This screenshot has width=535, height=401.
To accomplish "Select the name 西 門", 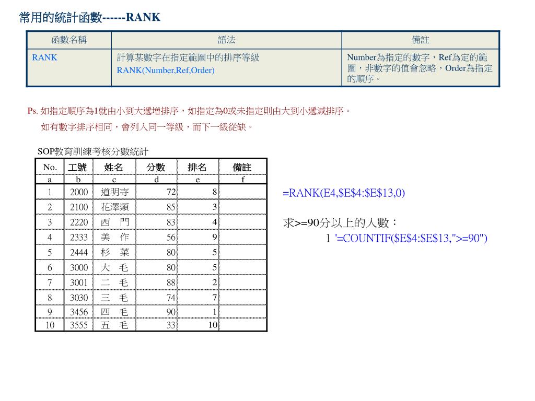I will pos(114,222).
